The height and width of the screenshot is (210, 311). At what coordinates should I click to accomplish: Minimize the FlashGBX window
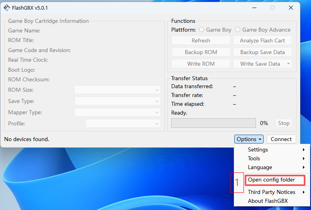point(254,8)
